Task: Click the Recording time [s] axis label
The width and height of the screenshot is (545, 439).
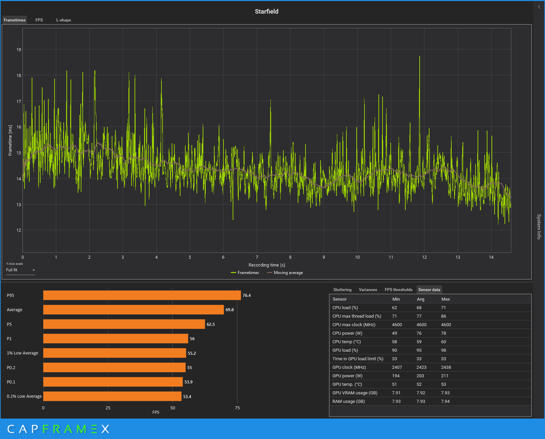Action: pyautogui.click(x=267, y=265)
